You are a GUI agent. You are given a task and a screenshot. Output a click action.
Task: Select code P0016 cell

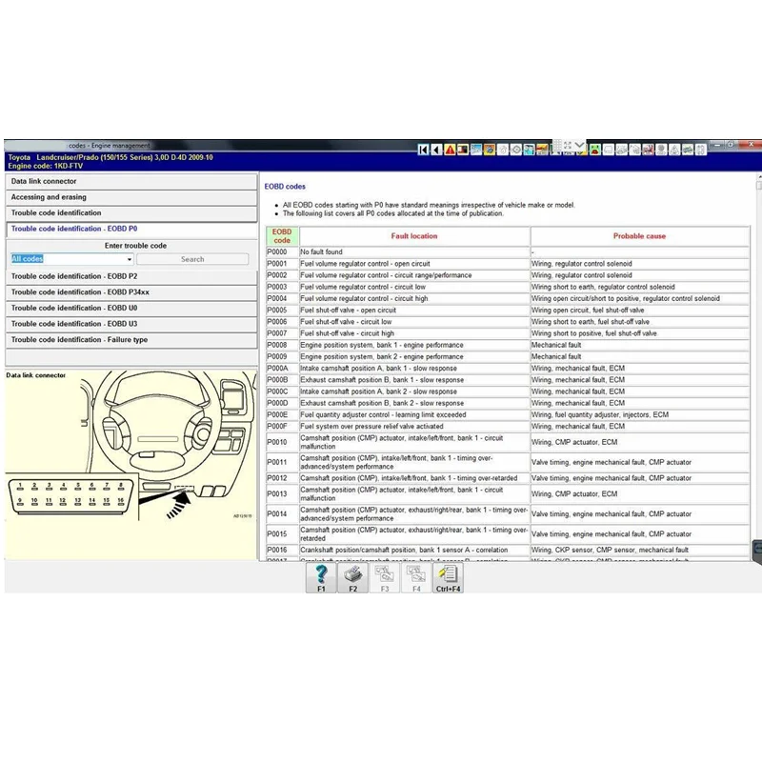pos(282,551)
